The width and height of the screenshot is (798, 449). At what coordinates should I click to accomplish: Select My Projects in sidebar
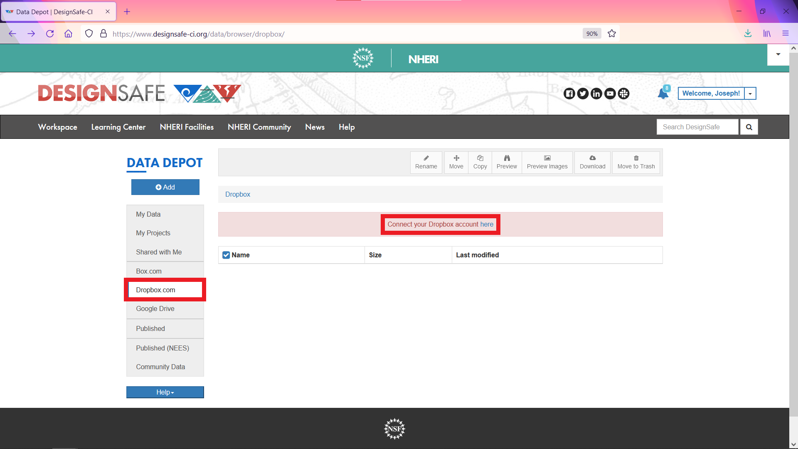tap(165, 233)
